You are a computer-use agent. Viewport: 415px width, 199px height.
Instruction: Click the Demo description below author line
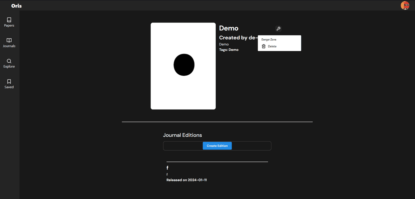[x=224, y=44]
